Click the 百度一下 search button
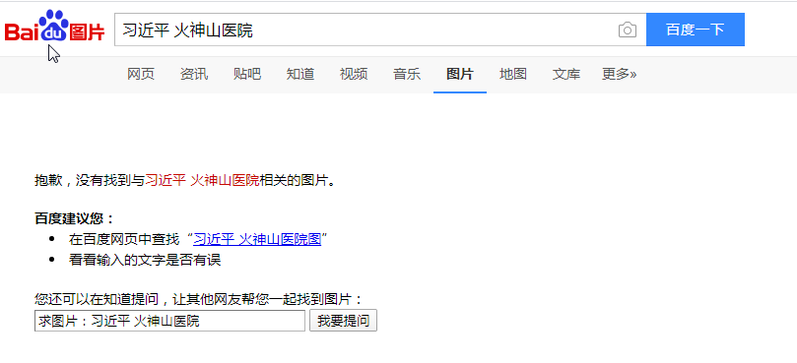Image resolution: width=797 pixels, height=363 pixels. click(x=696, y=30)
